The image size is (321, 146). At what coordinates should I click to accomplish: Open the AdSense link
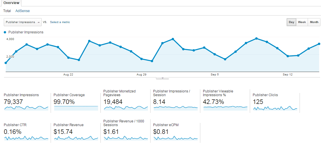23,11
